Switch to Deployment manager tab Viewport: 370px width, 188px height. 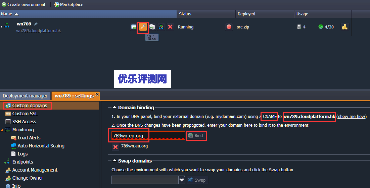(25, 96)
